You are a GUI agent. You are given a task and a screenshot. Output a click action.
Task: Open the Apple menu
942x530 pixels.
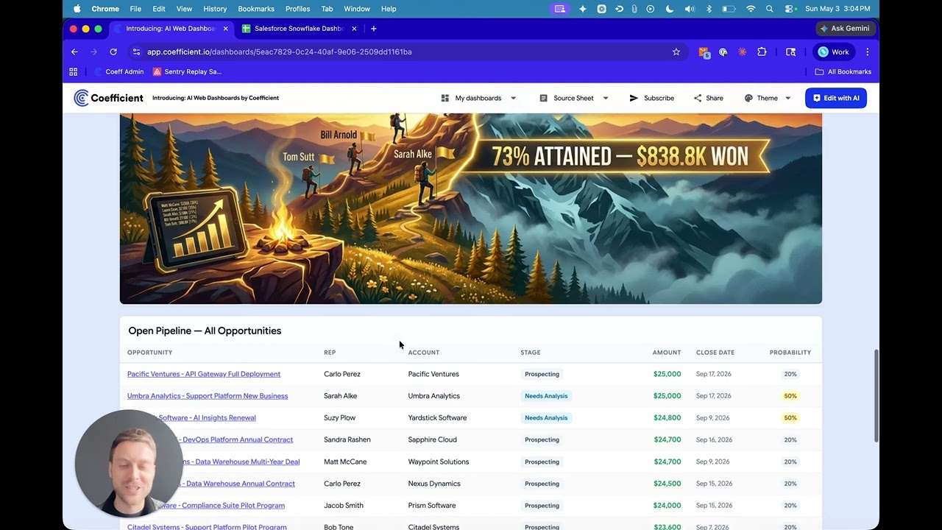tap(77, 9)
